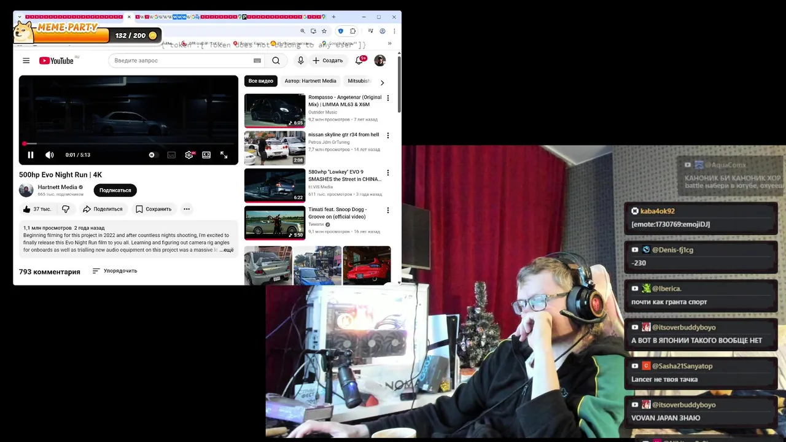Open browser zoom magnifier icon

tap(302, 31)
